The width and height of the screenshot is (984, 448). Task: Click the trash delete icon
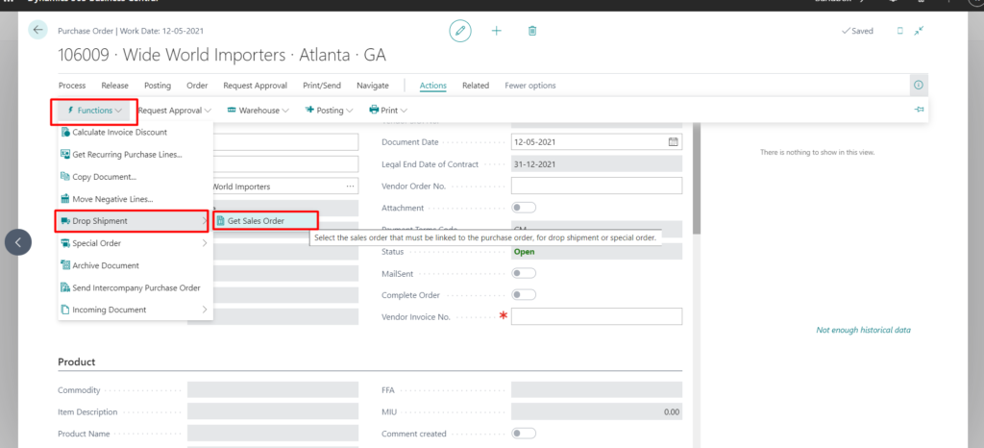click(532, 31)
